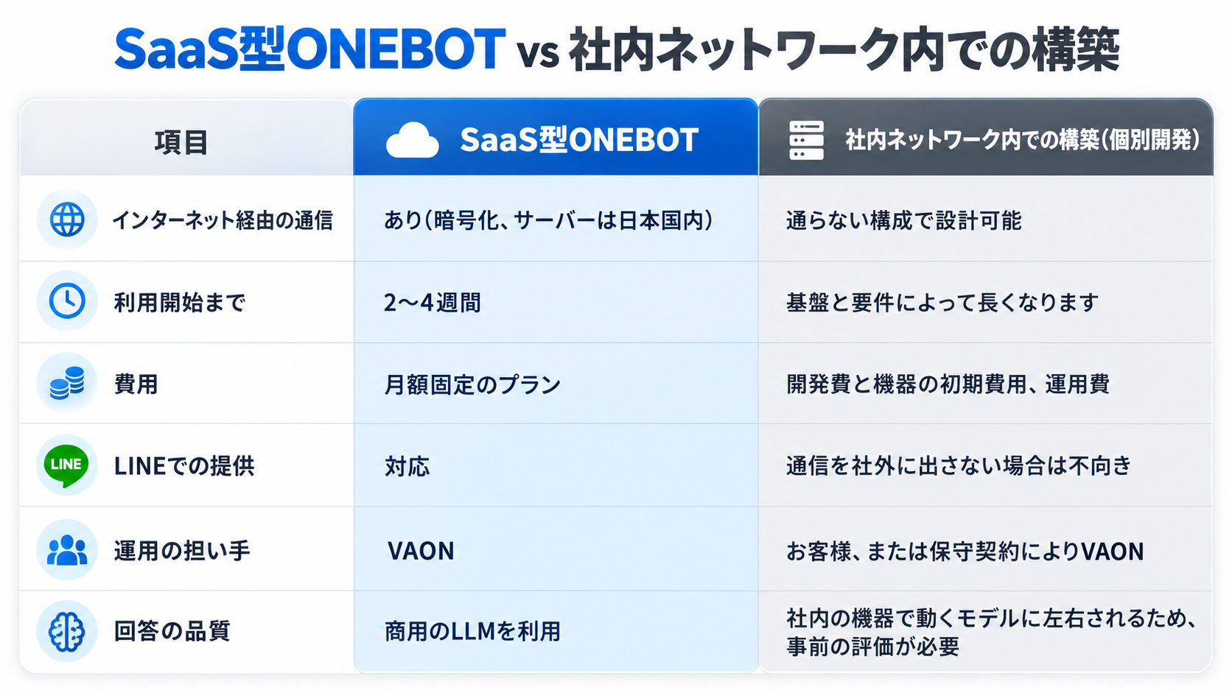This screenshot has width=1232, height=693.
Task: Click the people icon beside 運用の担い手
Action: coord(67,550)
